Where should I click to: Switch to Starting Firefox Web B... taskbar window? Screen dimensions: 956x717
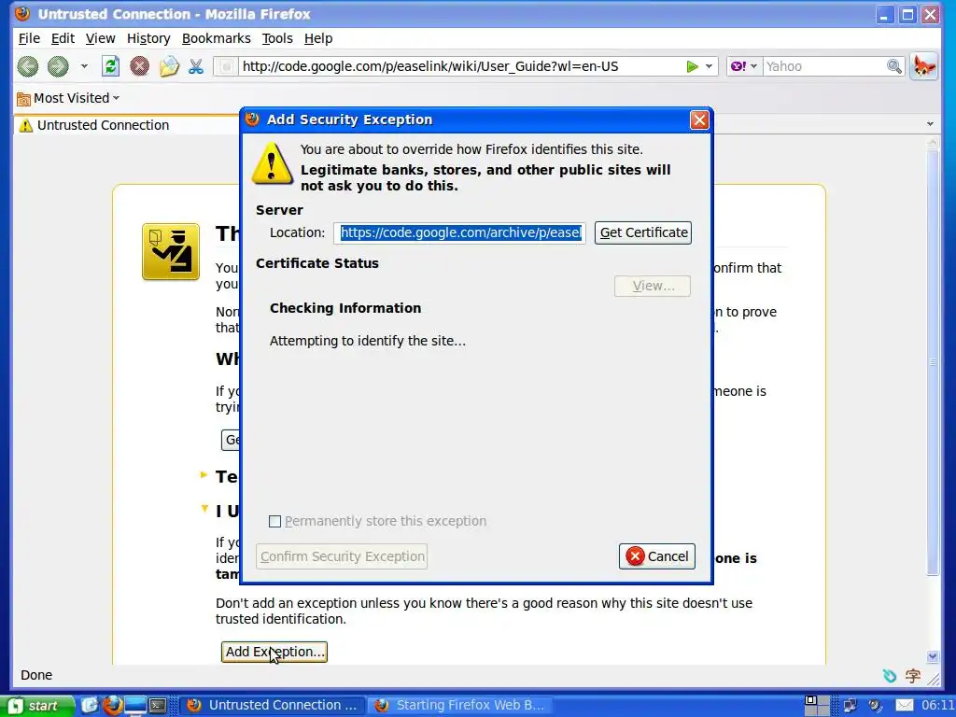pyautogui.click(x=458, y=706)
